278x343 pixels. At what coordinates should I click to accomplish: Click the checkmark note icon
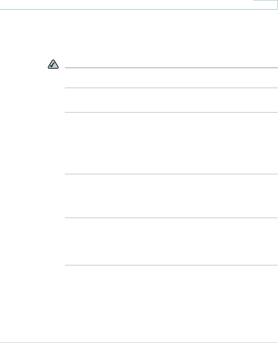pyautogui.click(x=53, y=64)
